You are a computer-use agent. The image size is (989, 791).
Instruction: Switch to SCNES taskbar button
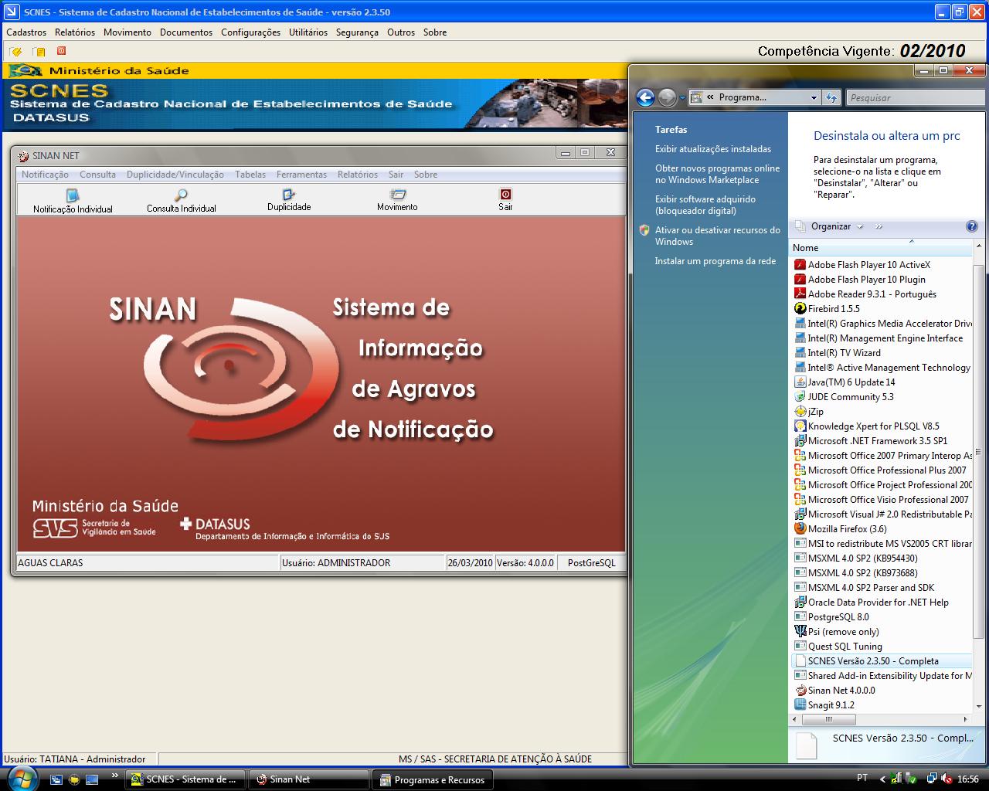(x=185, y=779)
